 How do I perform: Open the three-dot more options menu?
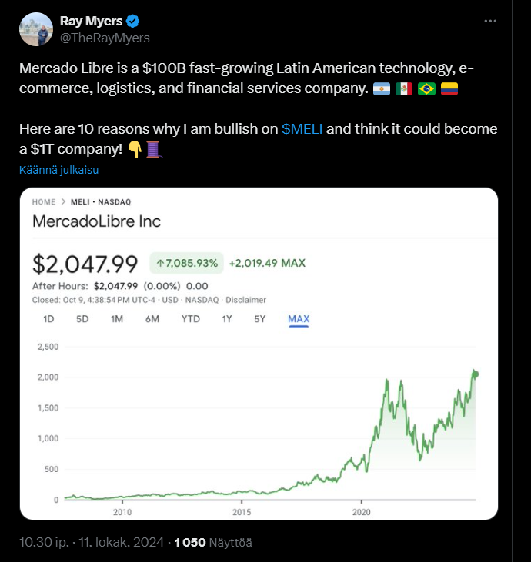click(490, 22)
